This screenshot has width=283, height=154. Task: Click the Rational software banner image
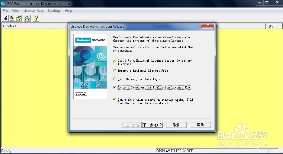tap(90, 67)
